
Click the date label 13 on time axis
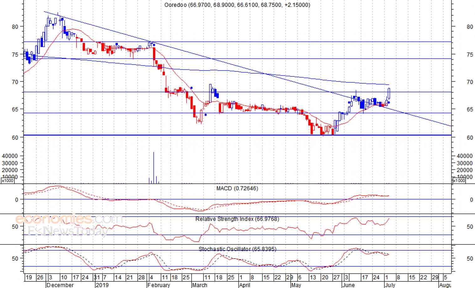[x=313, y=277]
